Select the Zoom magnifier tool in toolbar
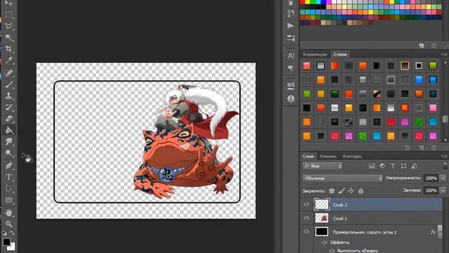This screenshot has height=253, width=449. [x=8, y=223]
